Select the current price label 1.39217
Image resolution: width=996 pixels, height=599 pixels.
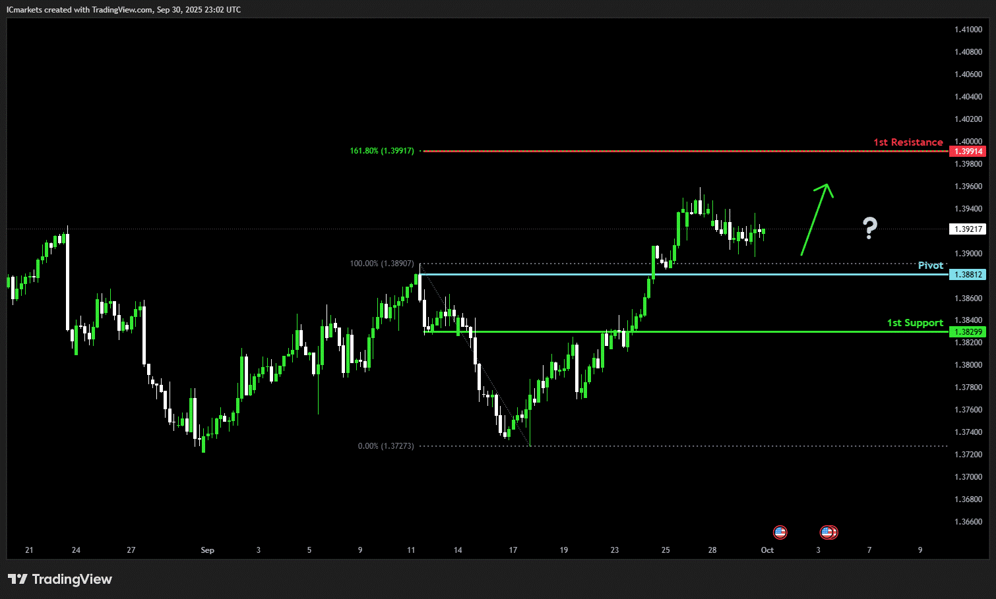coord(967,229)
